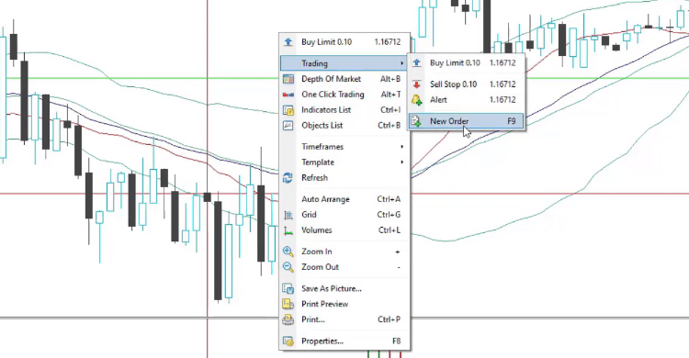The height and width of the screenshot is (358, 689).
Task: Click the Objects List icon
Action: (x=288, y=125)
